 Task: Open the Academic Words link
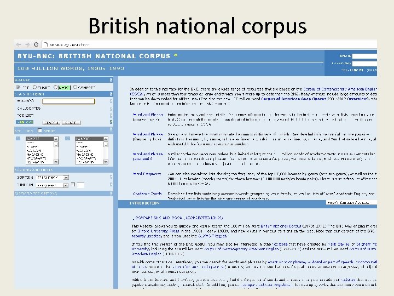(x=147, y=193)
